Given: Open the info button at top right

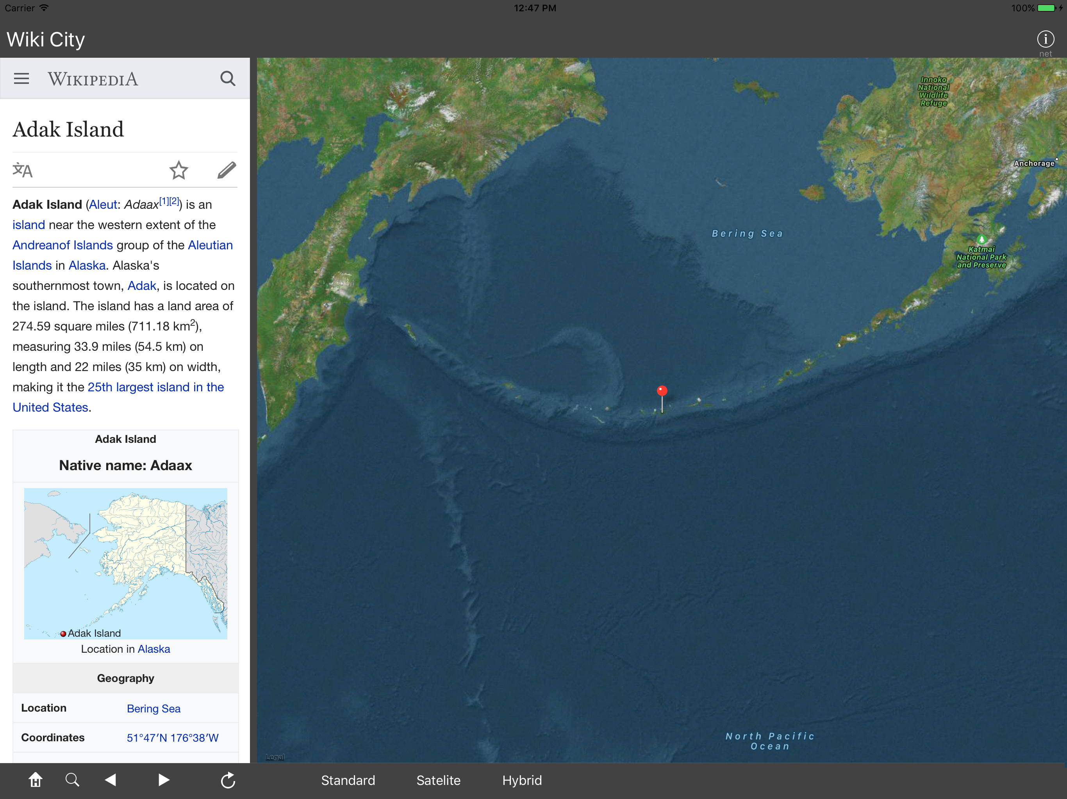Looking at the screenshot, I should coord(1045,39).
